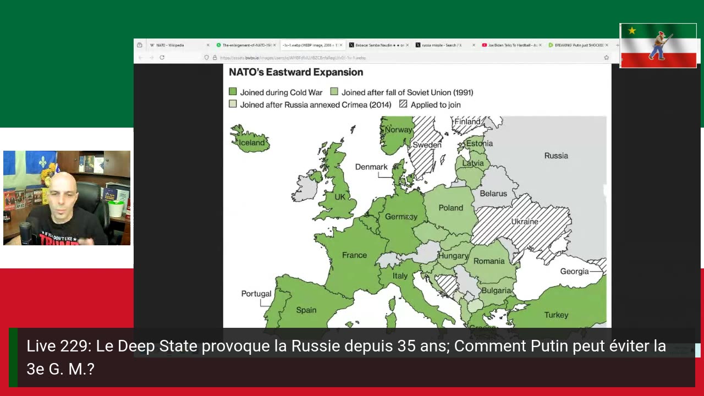Reload the current page
Viewport: 704px width, 396px height.
(x=162, y=57)
